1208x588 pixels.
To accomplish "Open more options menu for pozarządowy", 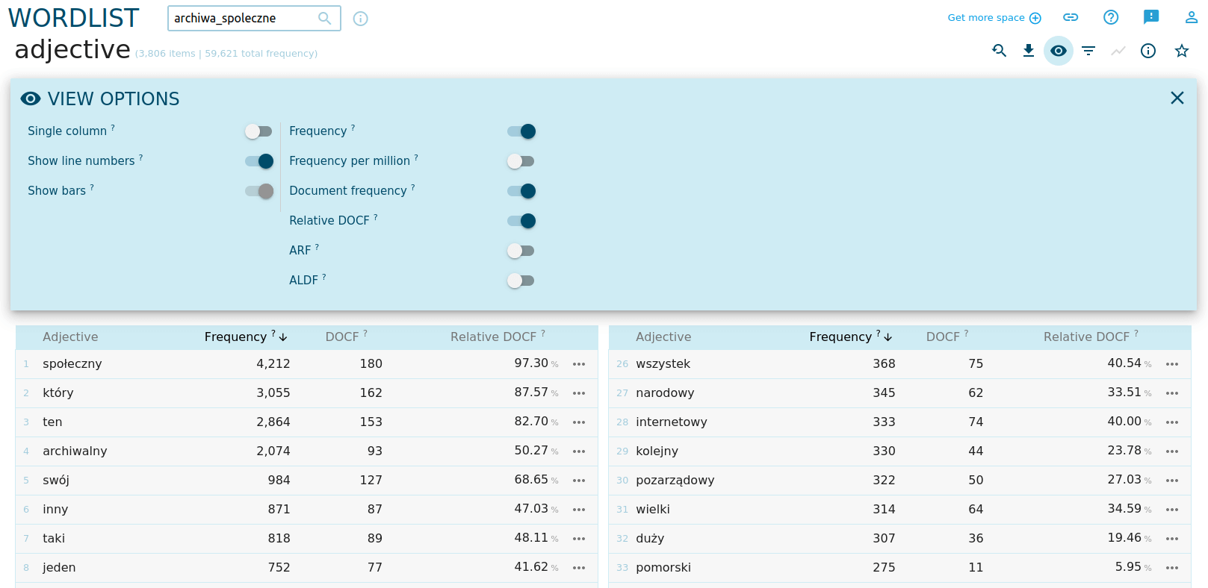I will tap(1172, 481).
